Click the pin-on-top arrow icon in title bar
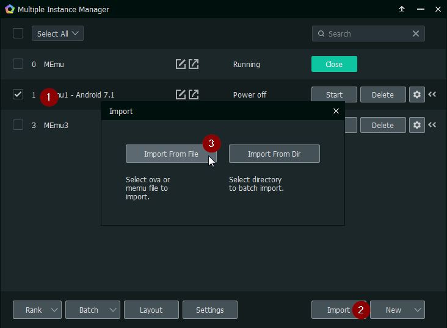The image size is (447, 328). 402,9
